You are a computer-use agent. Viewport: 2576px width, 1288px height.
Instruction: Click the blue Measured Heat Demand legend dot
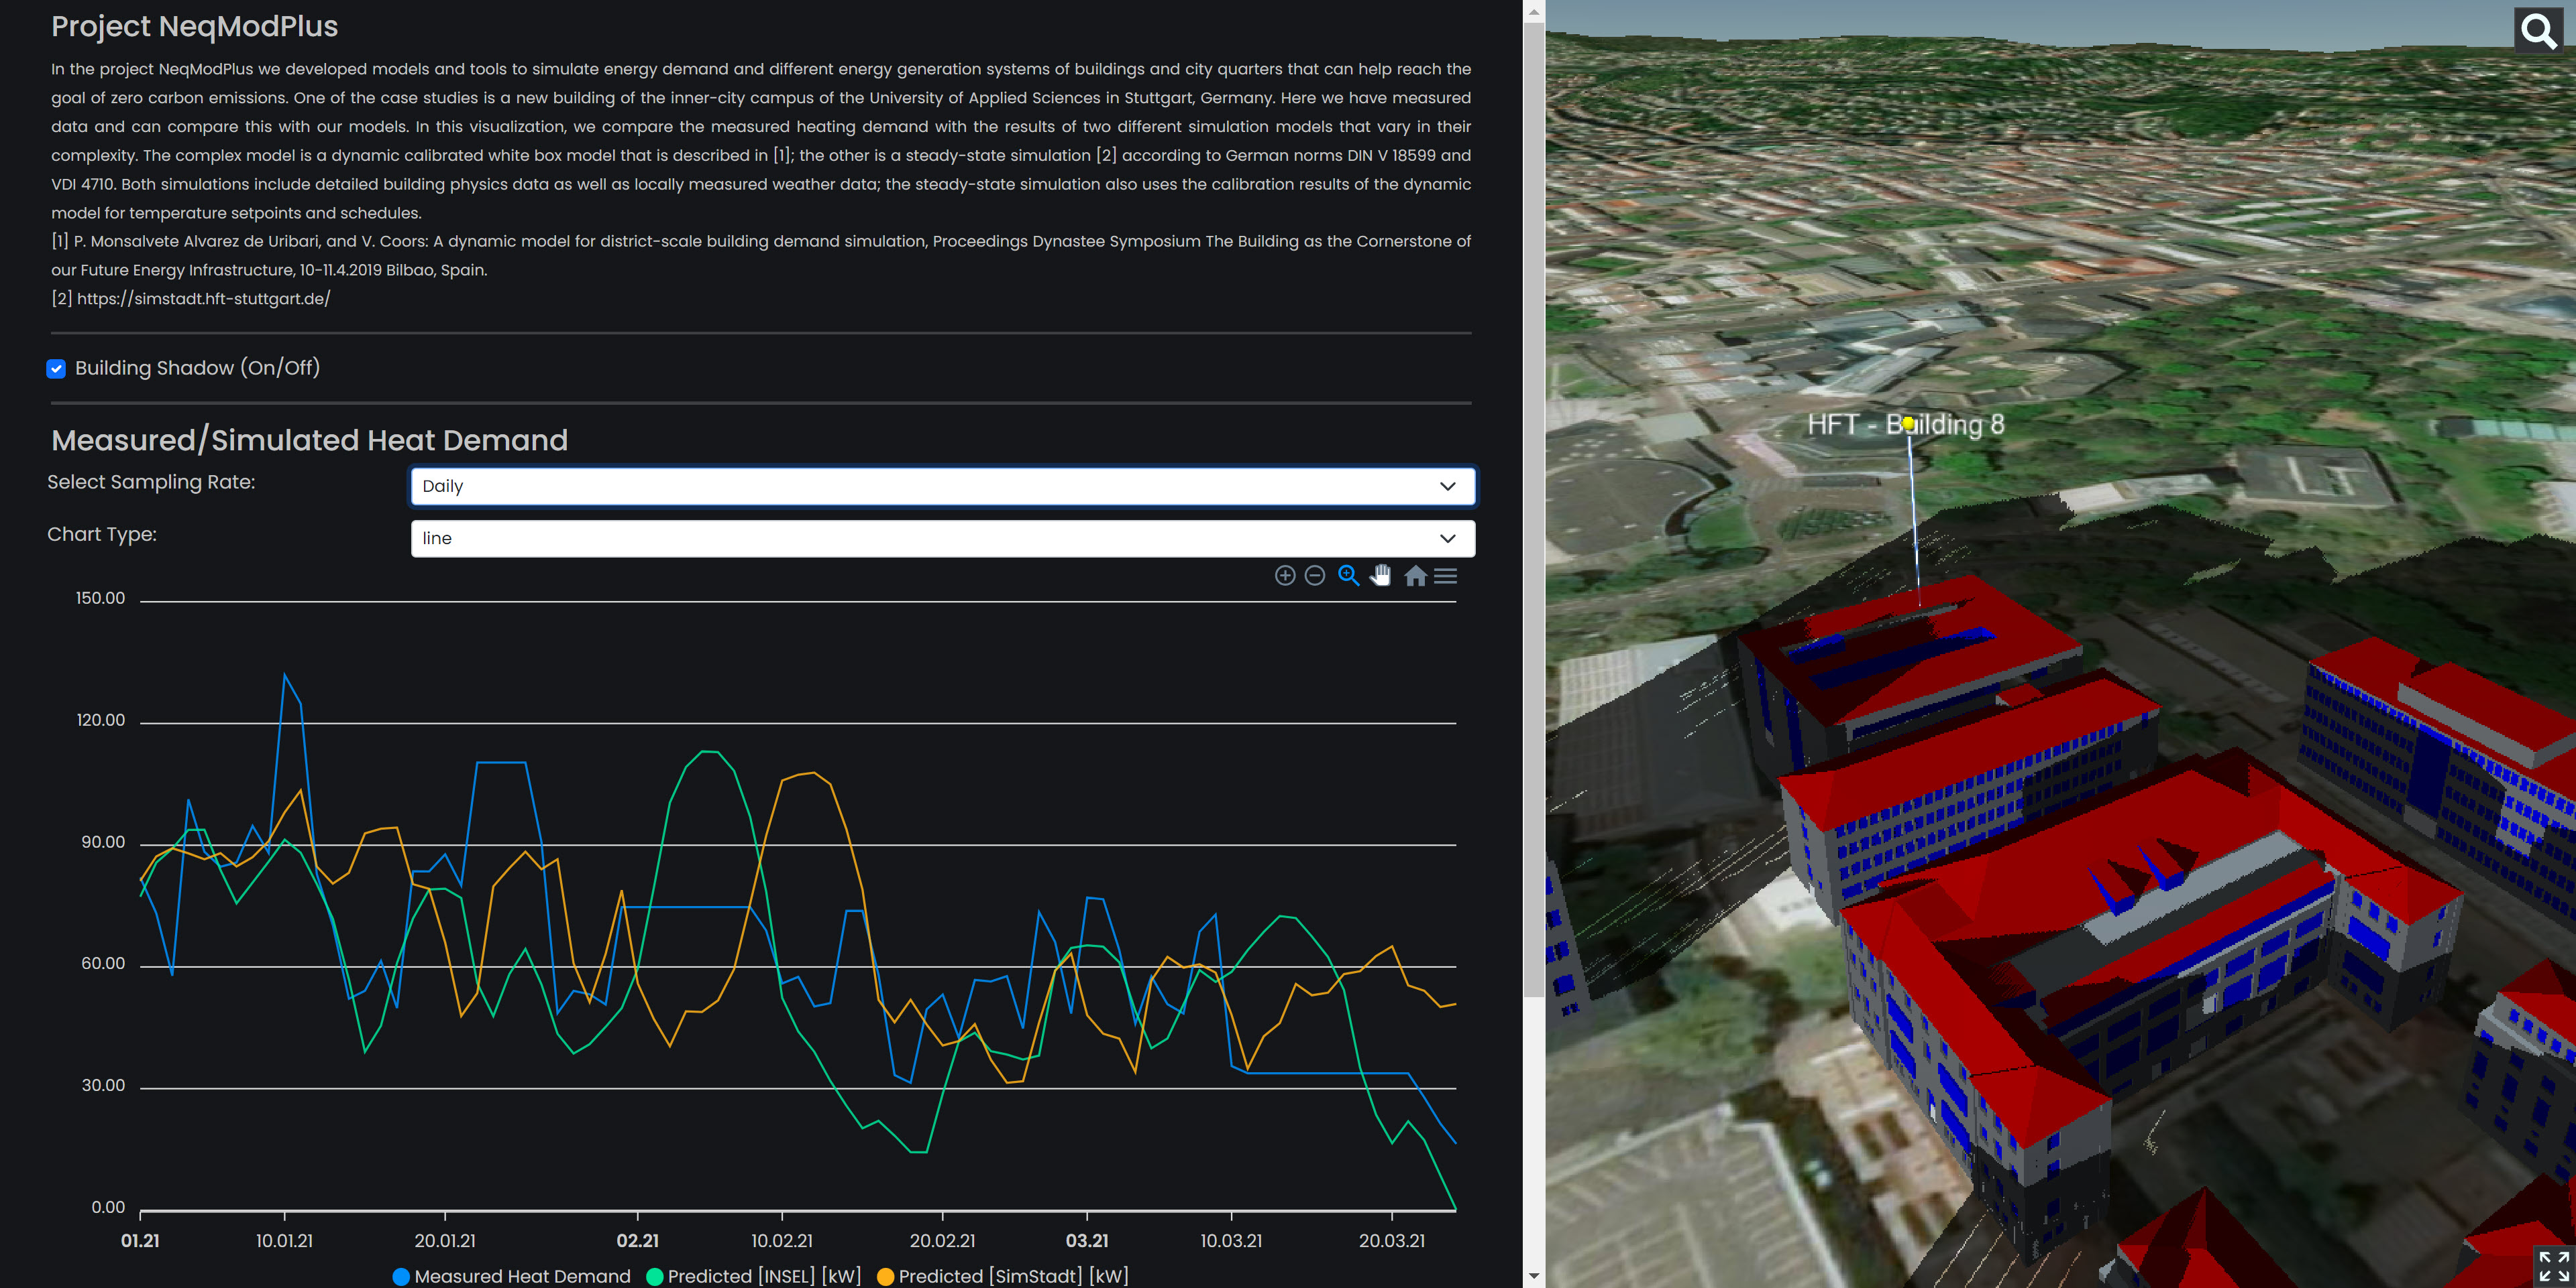(401, 1277)
